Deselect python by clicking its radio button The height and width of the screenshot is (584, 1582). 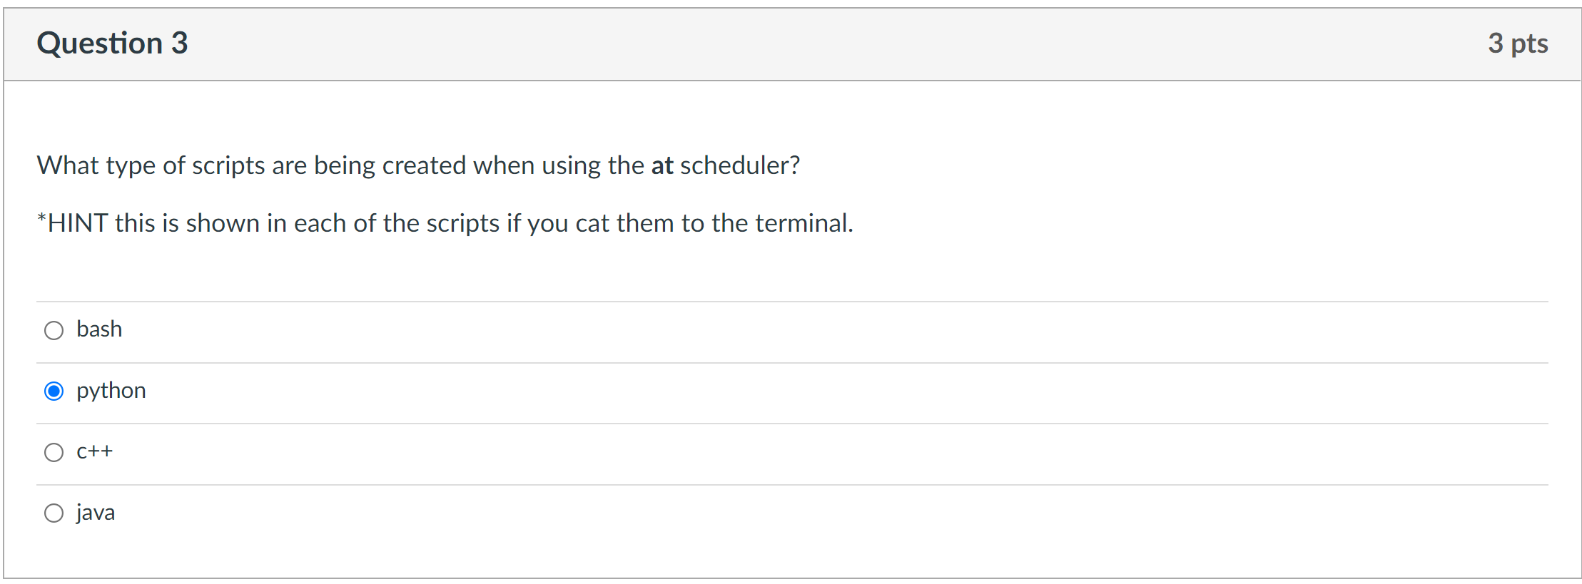click(x=54, y=391)
